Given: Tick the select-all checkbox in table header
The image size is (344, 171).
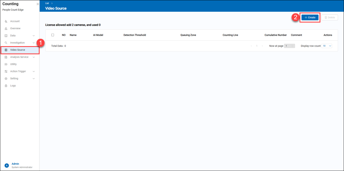Looking at the screenshot, I should pyautogui.click(x=53, y=35).
